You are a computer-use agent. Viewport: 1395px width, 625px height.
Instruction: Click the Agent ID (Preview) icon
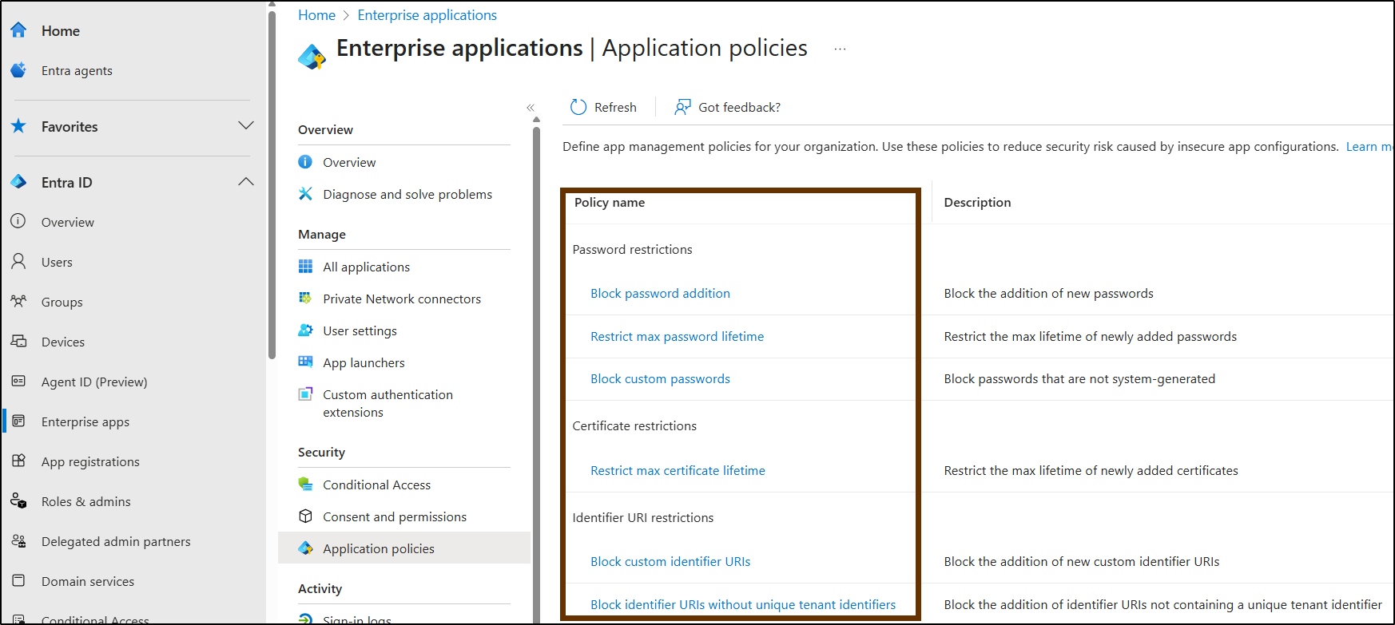coord(18,381)
